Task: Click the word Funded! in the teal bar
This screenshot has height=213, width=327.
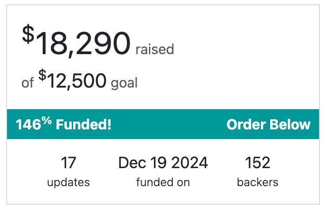Action: tap(84, 125)
